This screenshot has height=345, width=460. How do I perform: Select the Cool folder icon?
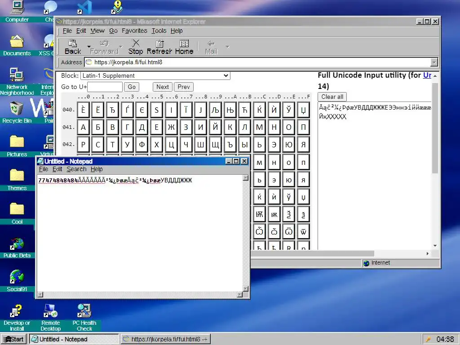click(17, 213)
